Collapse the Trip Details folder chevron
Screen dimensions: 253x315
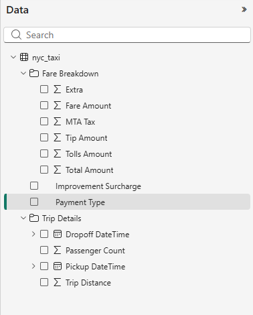pyautogui.click(x=23, y=218)
